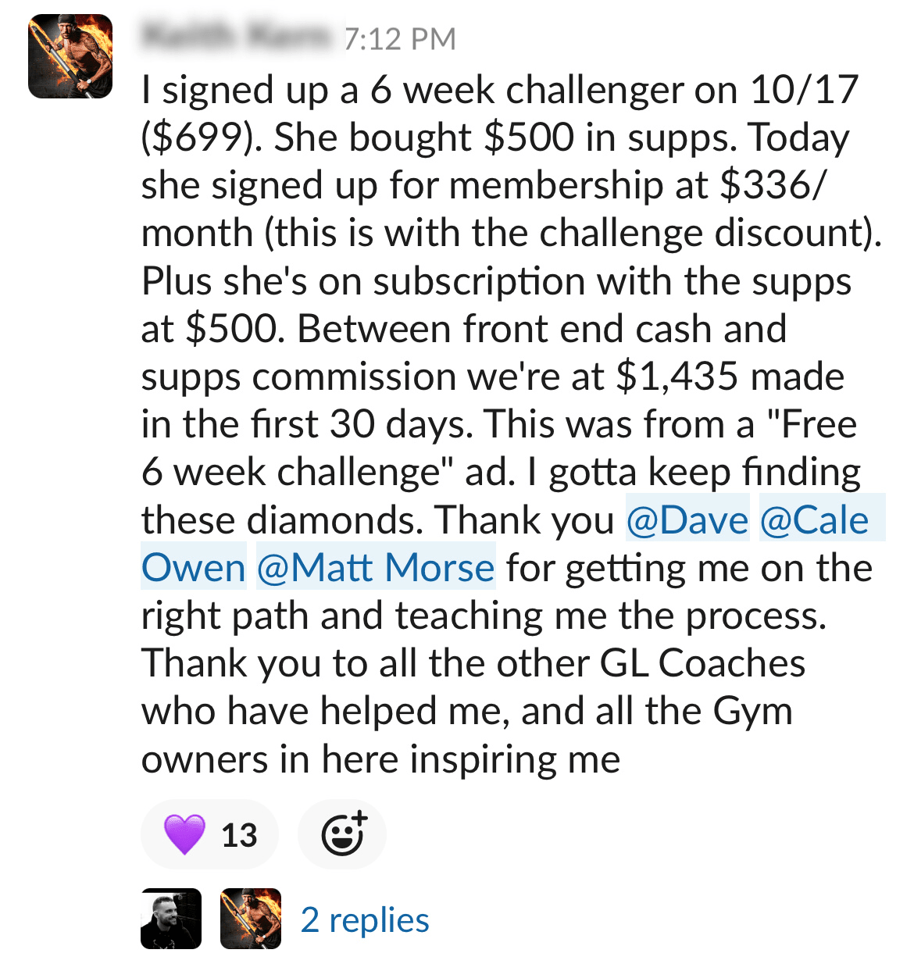Click the "$1,435" amount in message
The image size is (914, 971).
pos(677,377)
